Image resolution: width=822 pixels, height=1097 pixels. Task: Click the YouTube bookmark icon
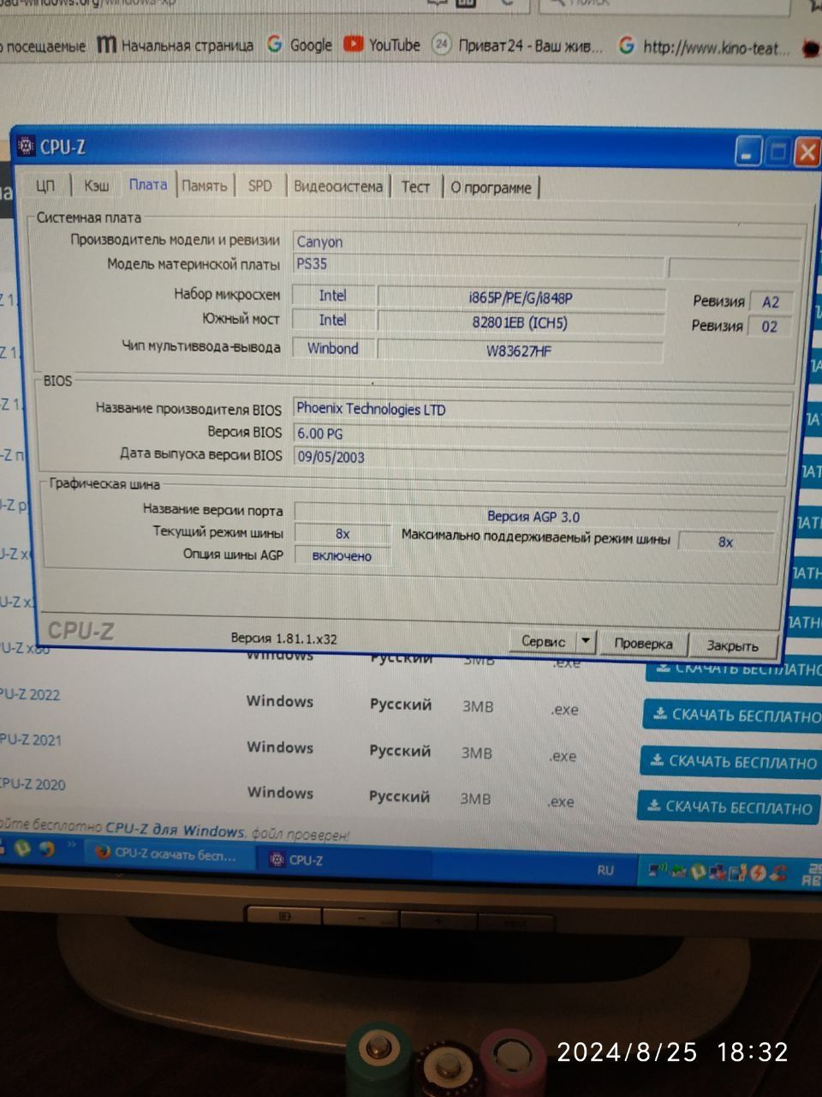[353, 44]
